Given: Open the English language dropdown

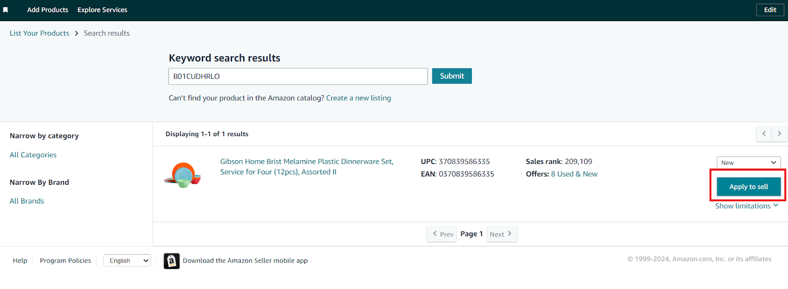Looking at the screenshot, I should point(127,261).
